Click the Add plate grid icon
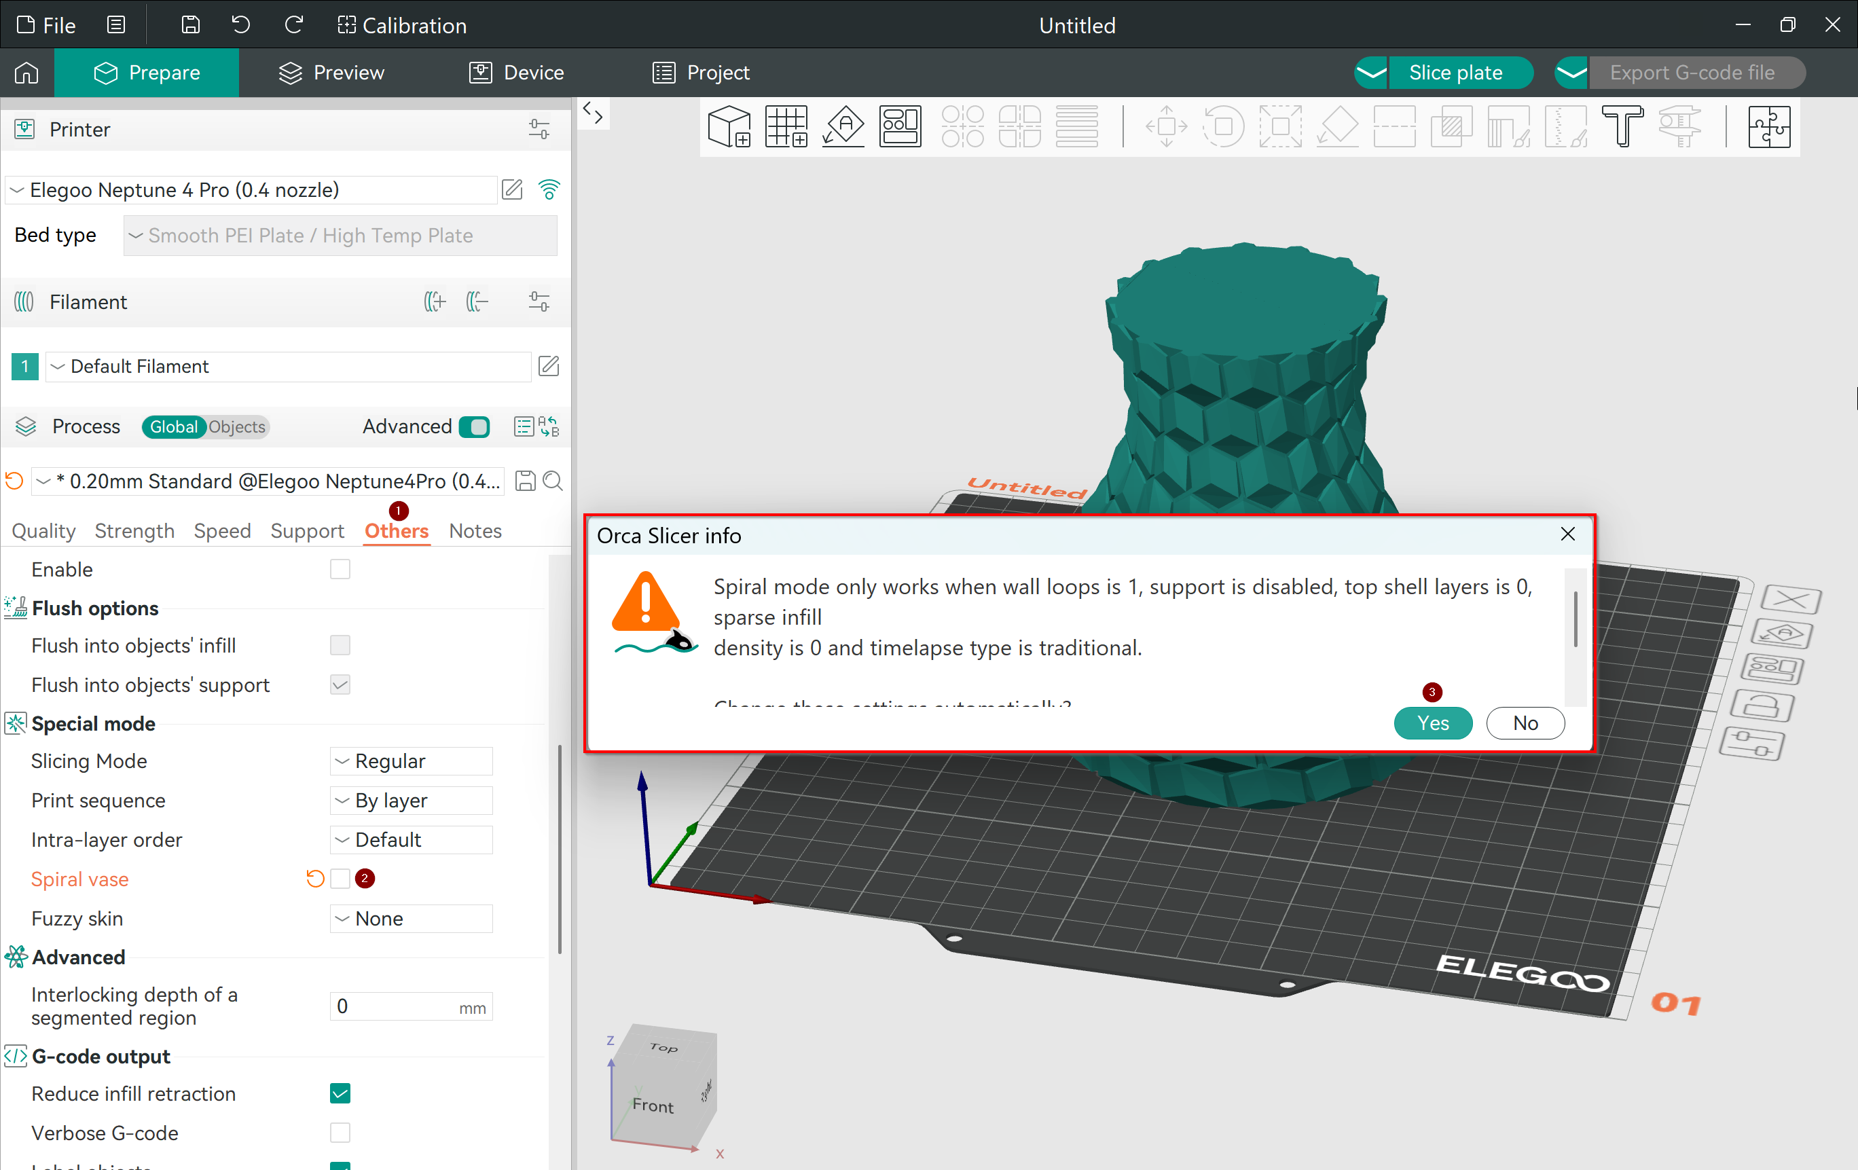The height and width of the screenshot is (1170, 1858). [786, 126]
